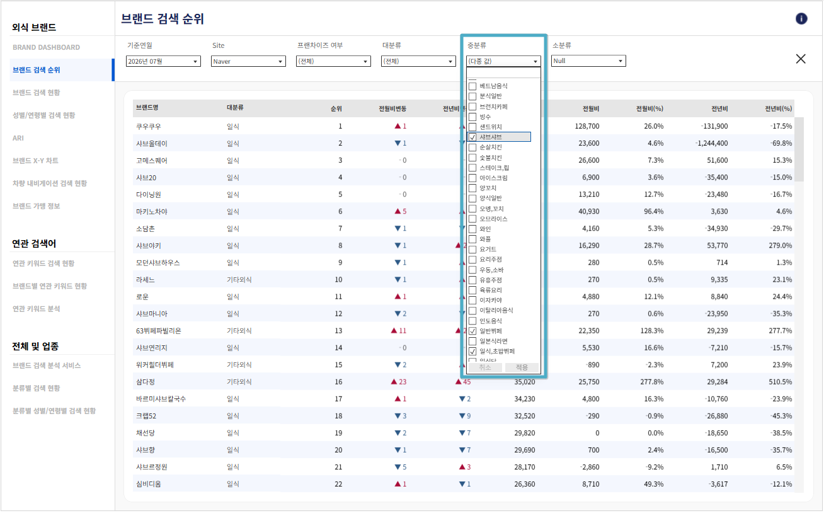This screenshot has width=824, height=513.
Task: Tick the 오므라이스 option
Action: pos(472,219)
